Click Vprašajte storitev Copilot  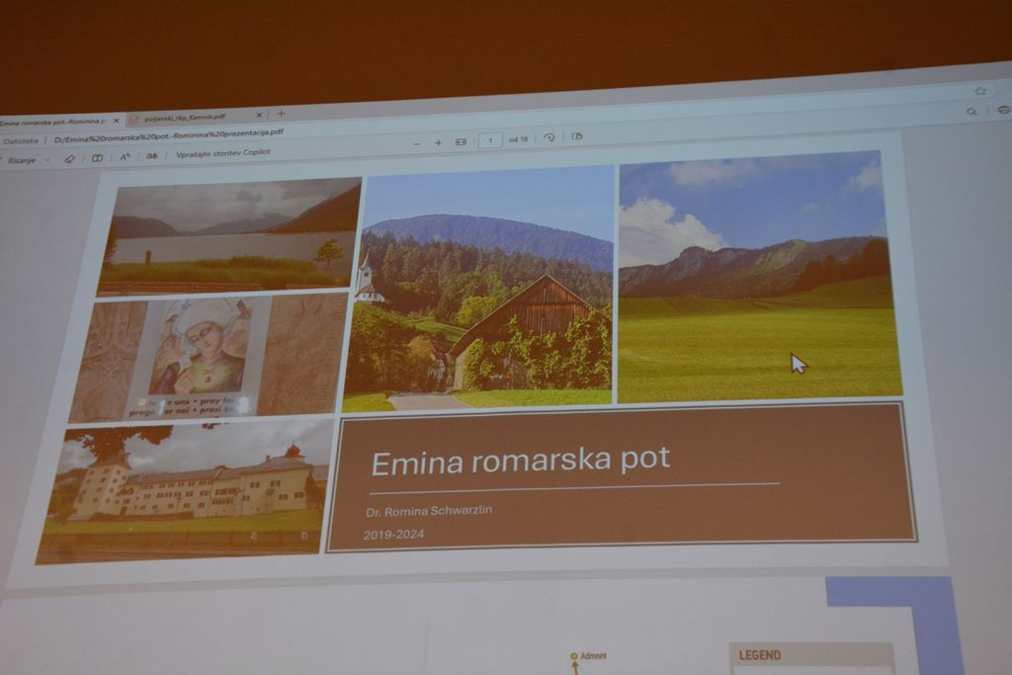point(222,152)
